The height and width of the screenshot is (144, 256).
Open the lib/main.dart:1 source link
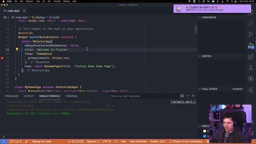coord(183,102)
